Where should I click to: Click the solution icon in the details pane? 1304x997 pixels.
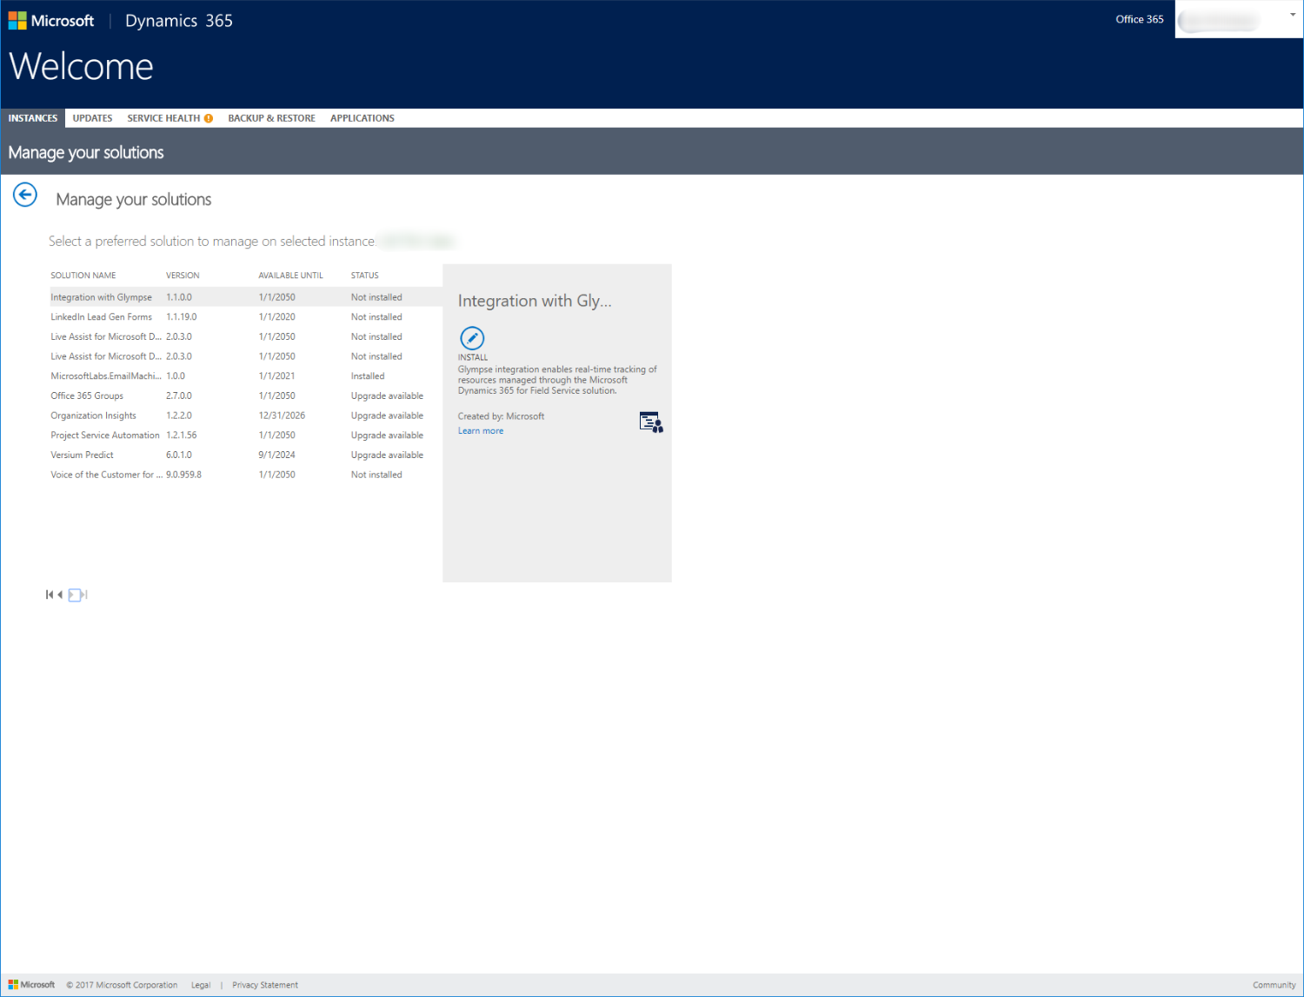pyautogui.click(x=651, y=422)
